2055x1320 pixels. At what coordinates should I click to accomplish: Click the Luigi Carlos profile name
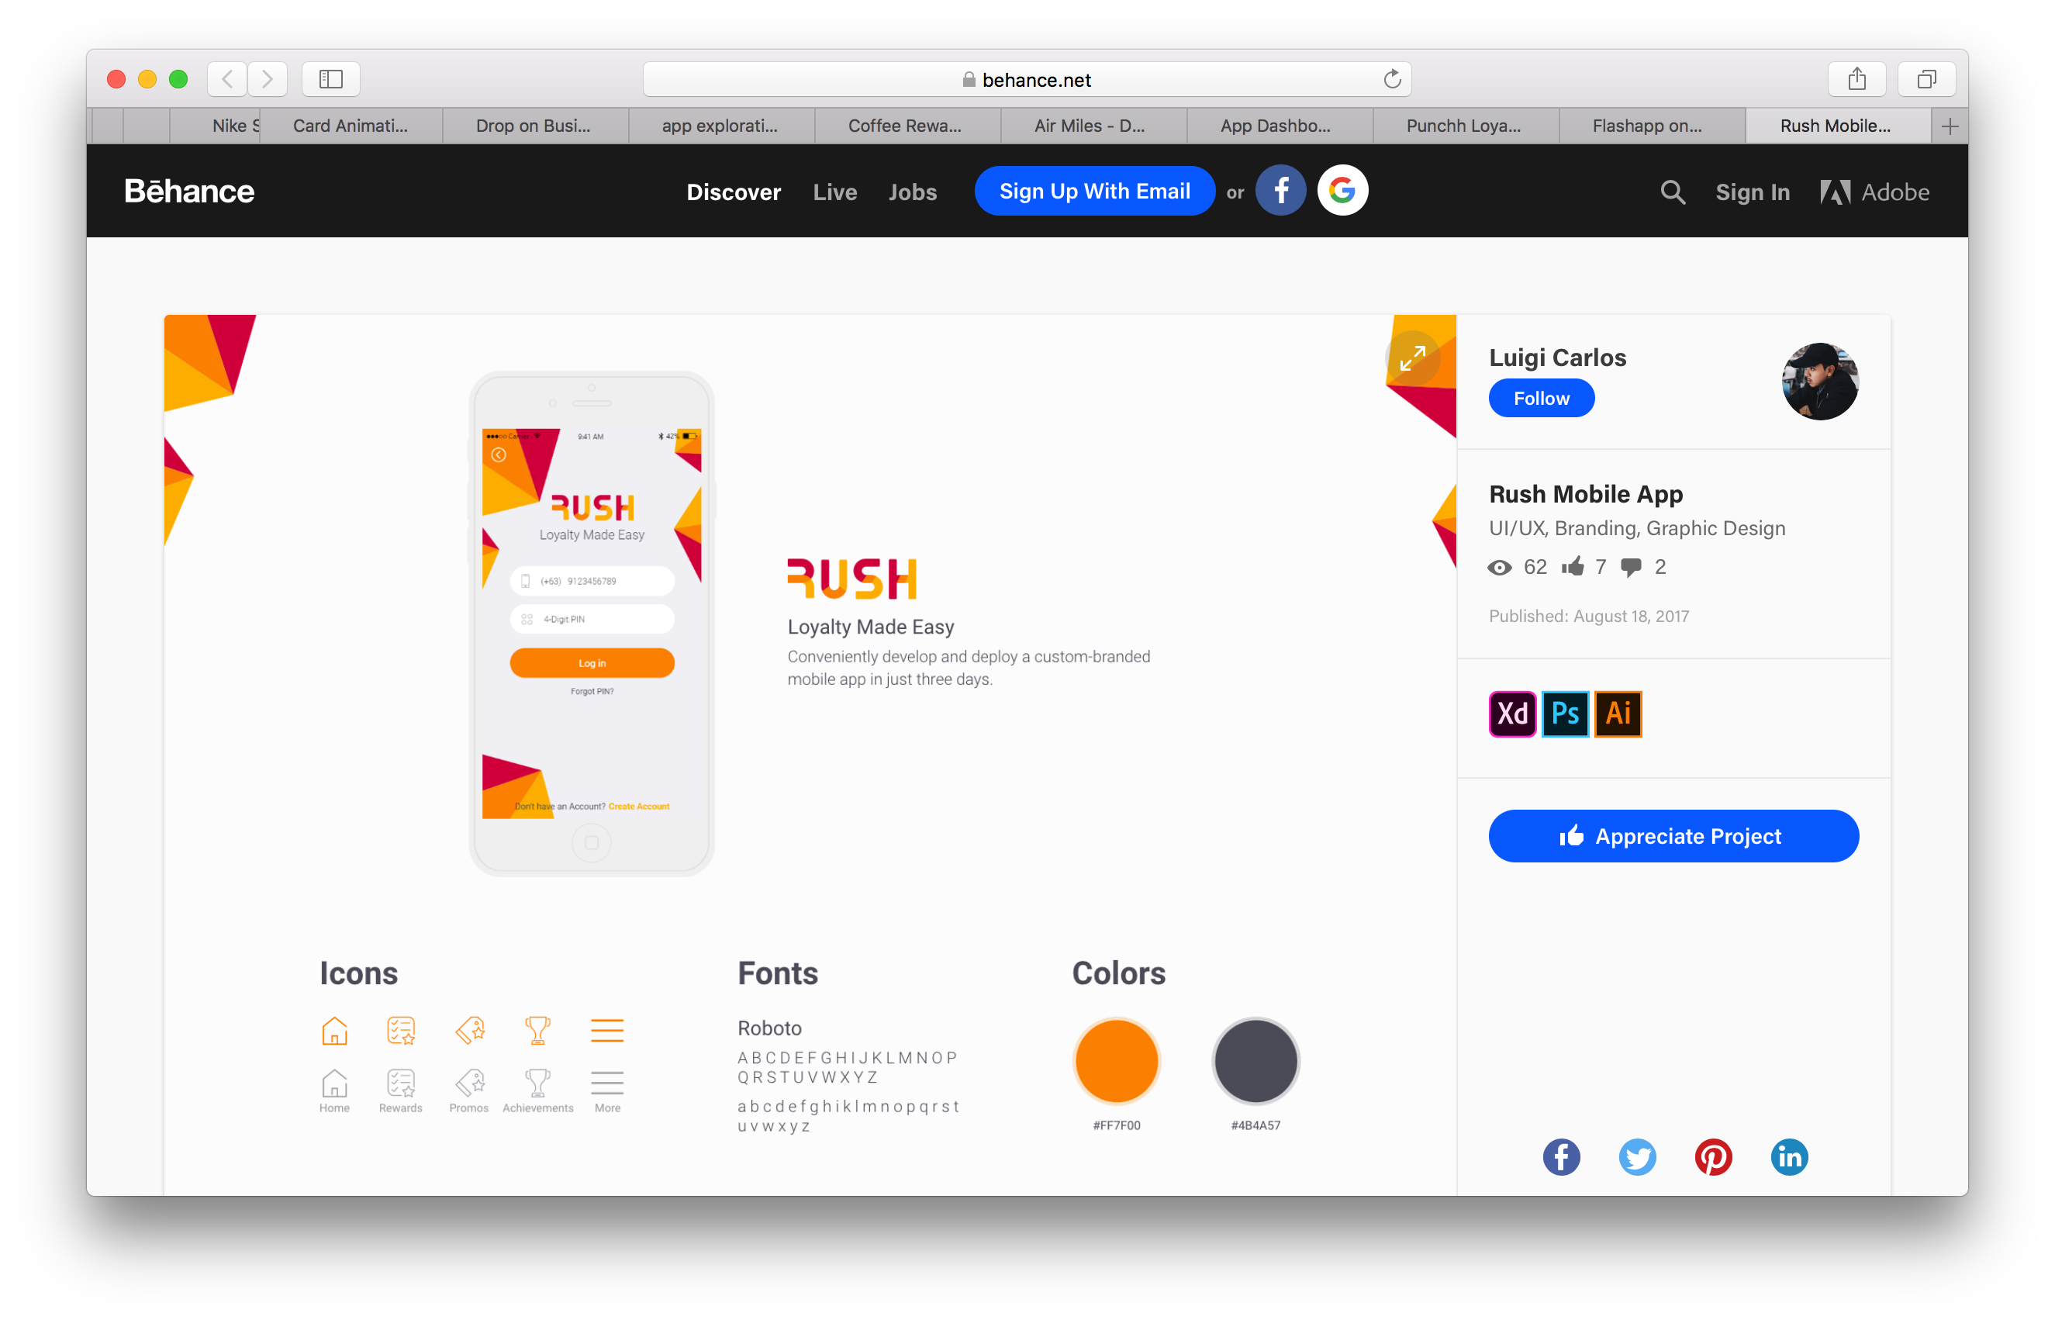click(1558, 357)
